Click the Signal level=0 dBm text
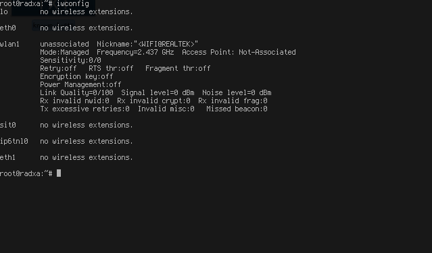Screen dimensions: 432x253 (x=158, y=92)
